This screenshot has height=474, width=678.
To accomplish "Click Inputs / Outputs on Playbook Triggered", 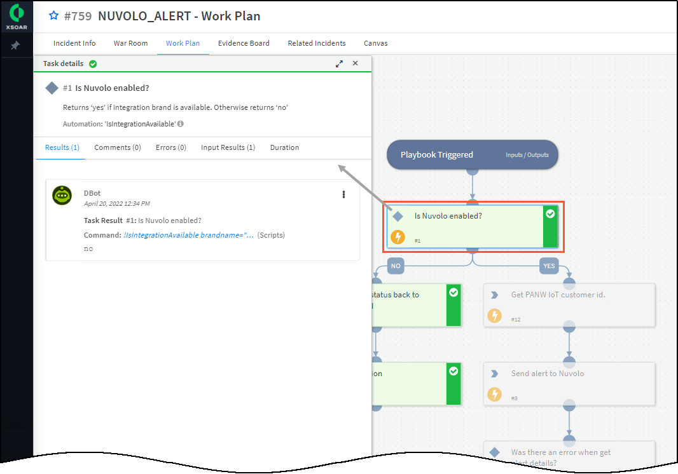I will (x=527, y=154).
